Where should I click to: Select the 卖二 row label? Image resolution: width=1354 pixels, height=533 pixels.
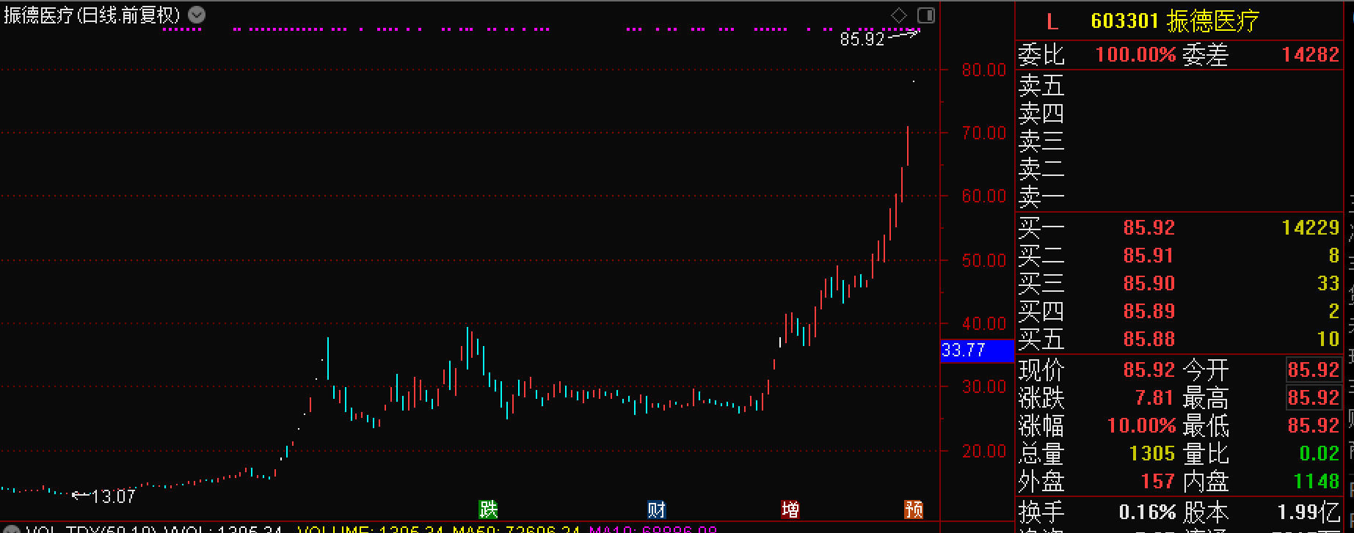1041,169
